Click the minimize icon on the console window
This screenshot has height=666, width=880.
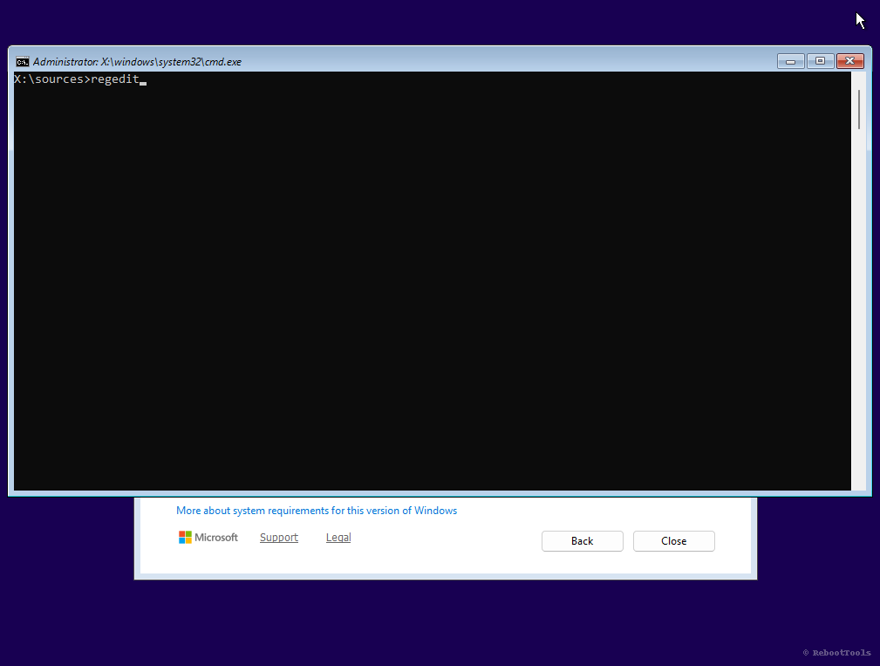[790, 61]
